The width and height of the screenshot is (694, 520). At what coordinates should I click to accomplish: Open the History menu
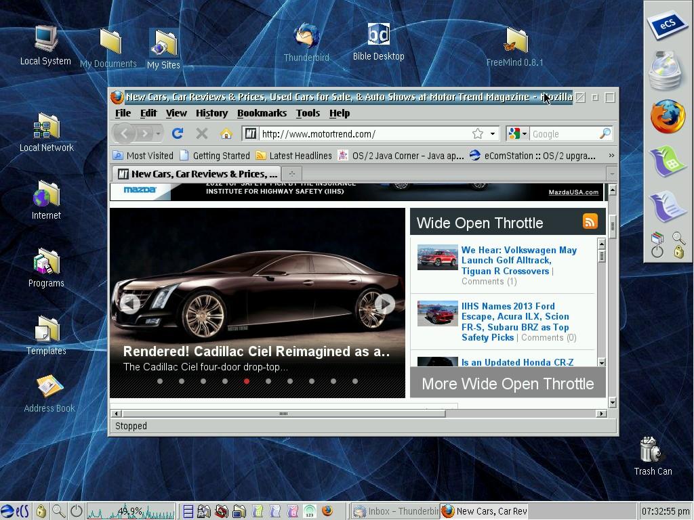pos(211,113)
